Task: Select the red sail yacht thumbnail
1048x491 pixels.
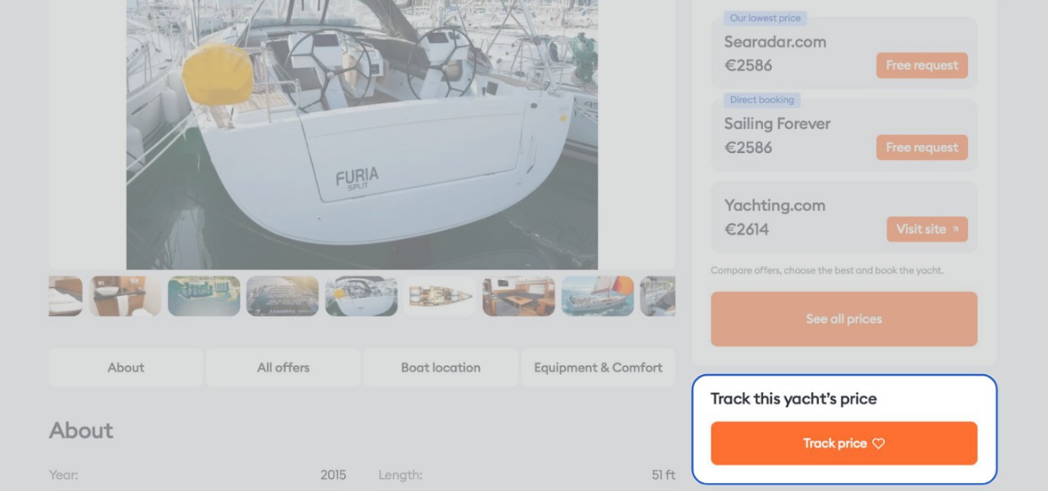Action: 597,296
